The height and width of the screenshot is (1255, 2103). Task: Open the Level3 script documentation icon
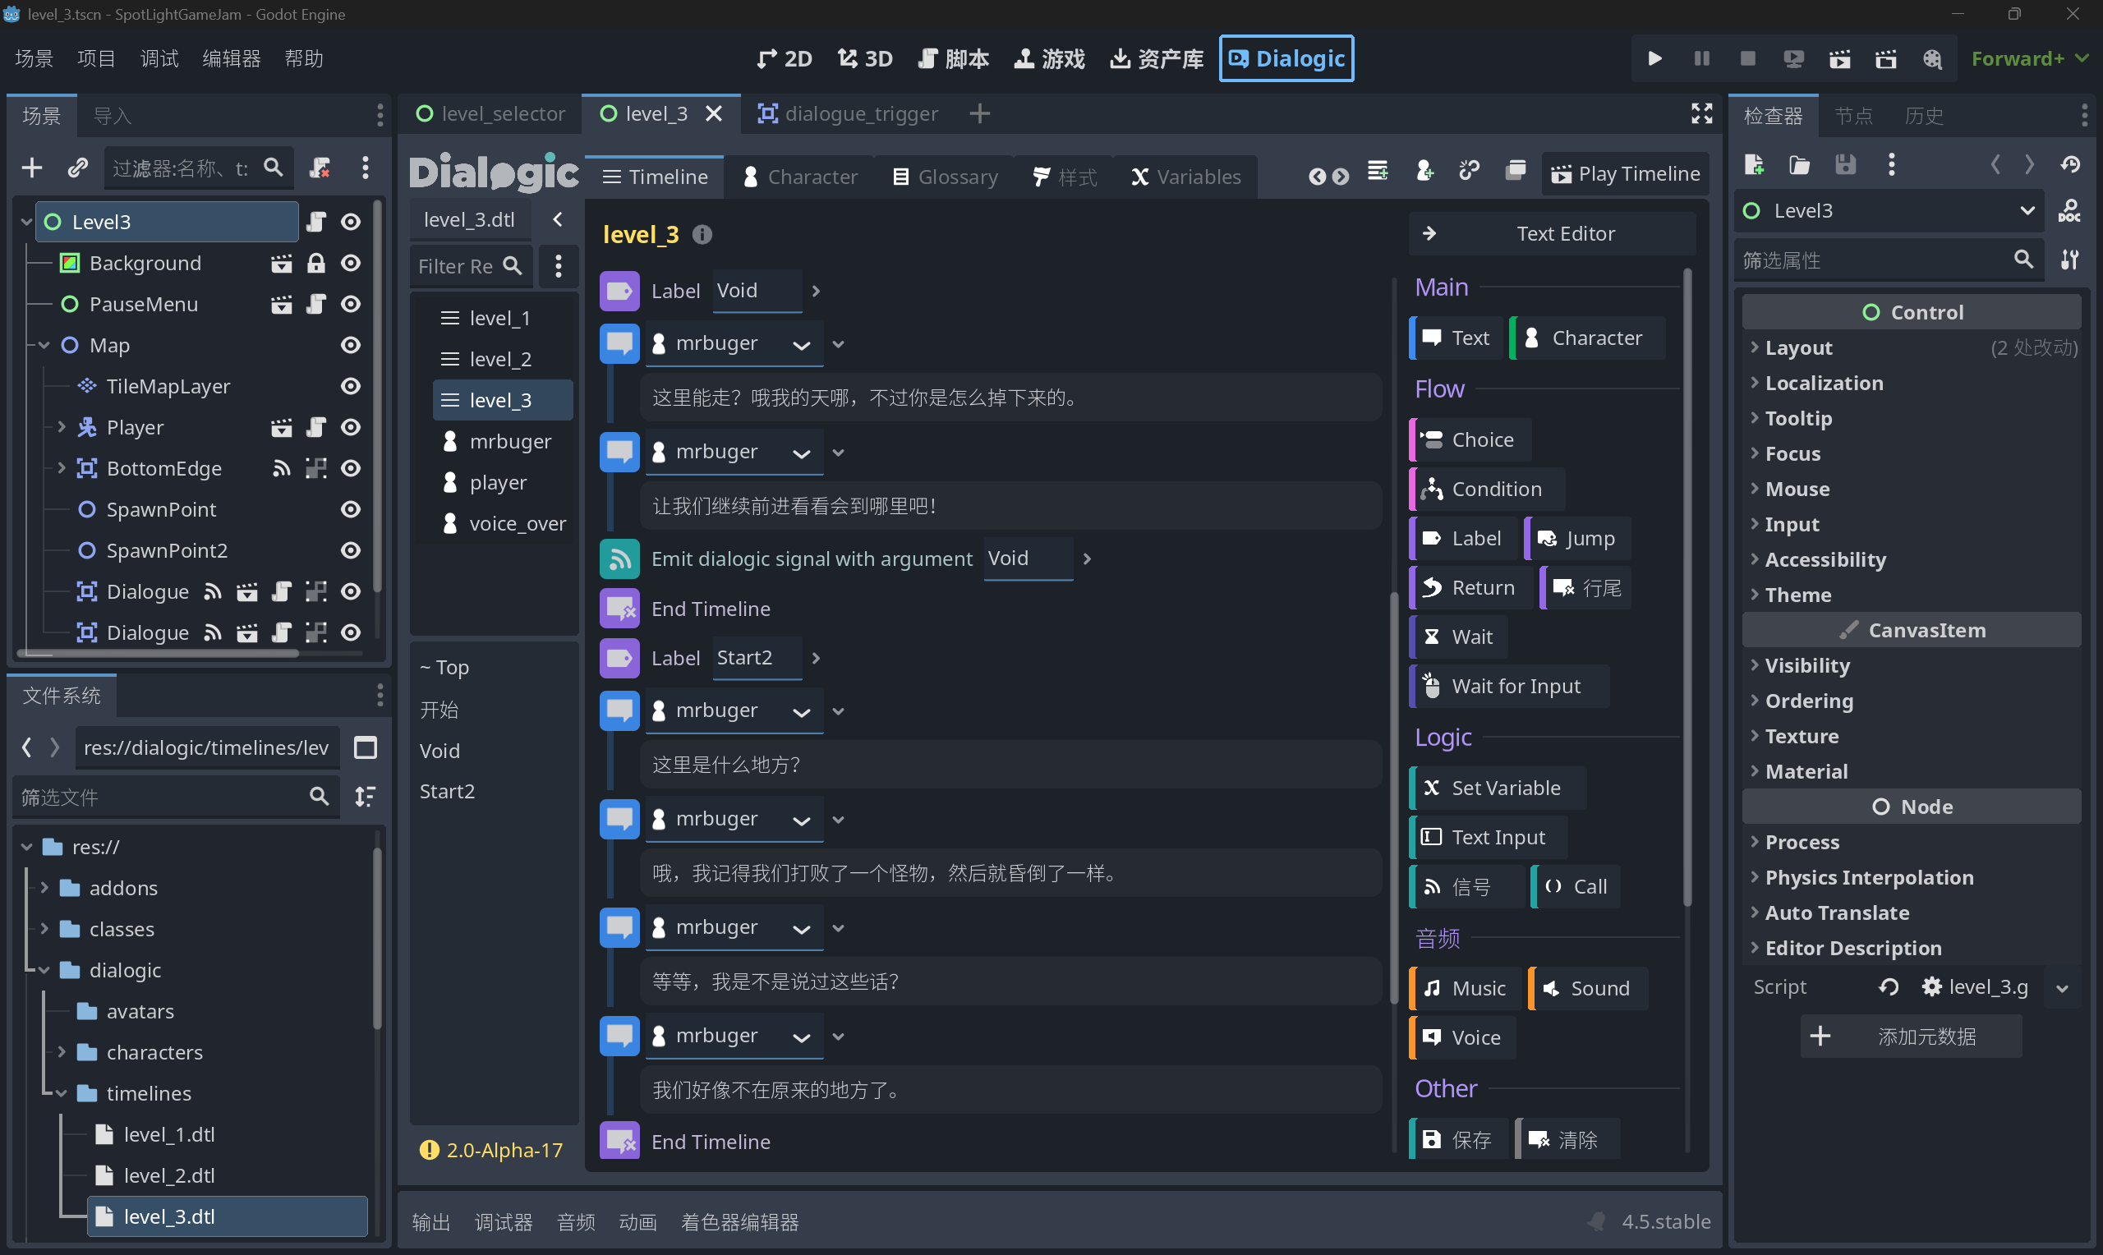[x=2069, y=210]
